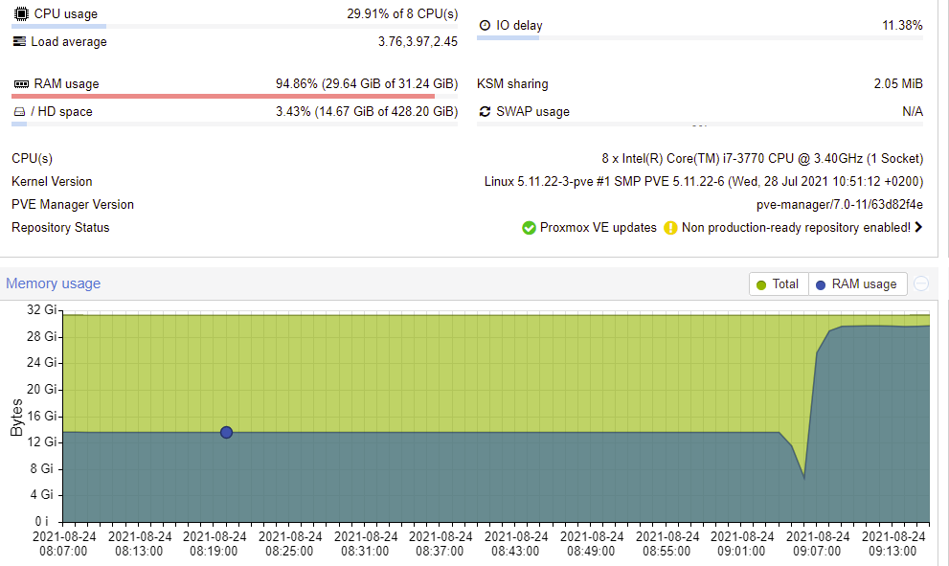Click the '29.91% of 8 CPU(s)' value
949x566 pixels.
coord(402,14)
